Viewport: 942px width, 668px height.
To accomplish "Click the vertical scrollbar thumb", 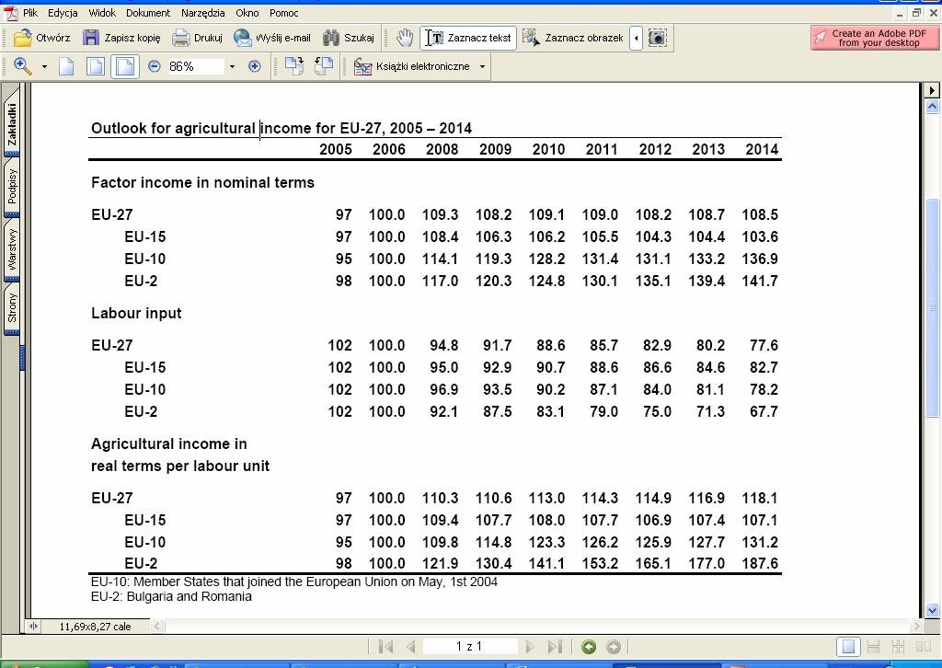I will click(x=932, y=307).
